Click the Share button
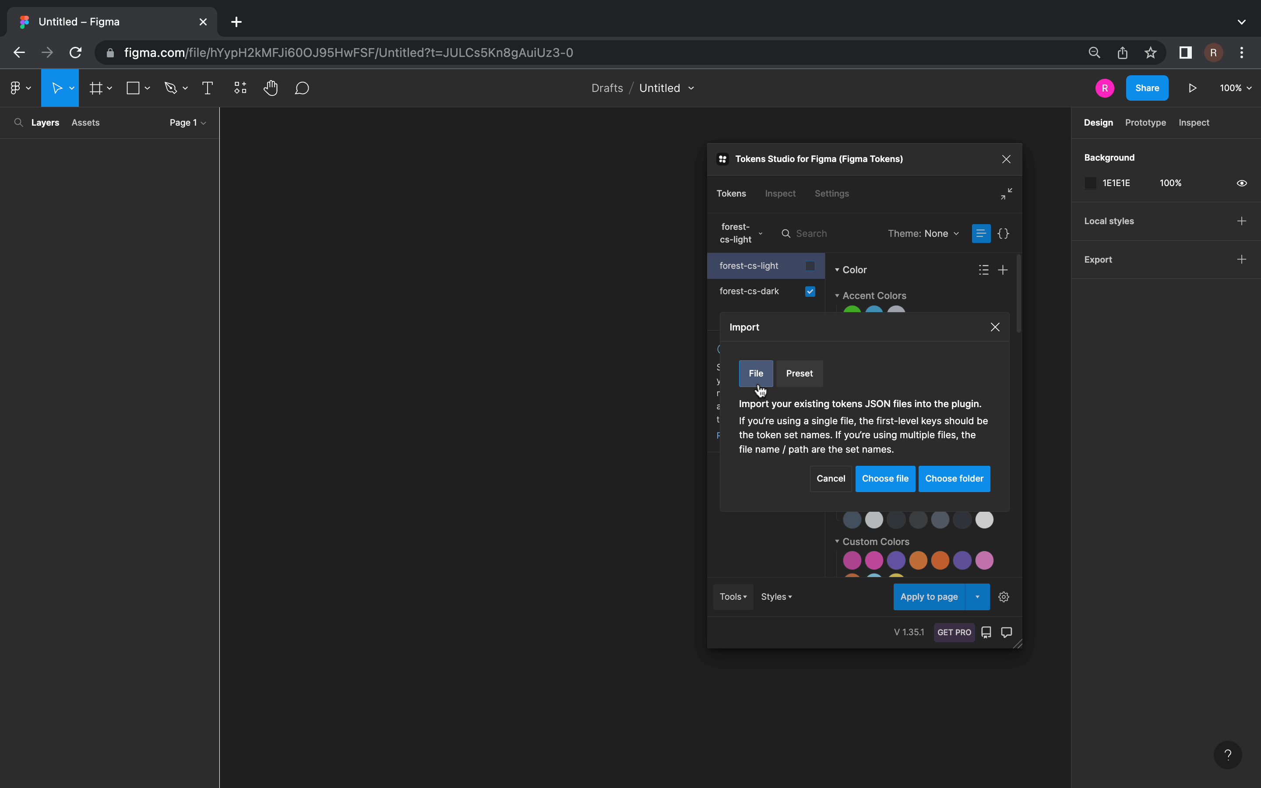 click(1147, 88)
